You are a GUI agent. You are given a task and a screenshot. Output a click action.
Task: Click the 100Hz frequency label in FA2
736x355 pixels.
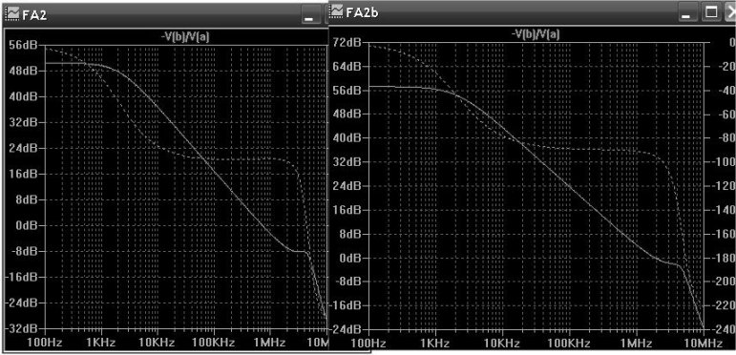click(45, 343)
